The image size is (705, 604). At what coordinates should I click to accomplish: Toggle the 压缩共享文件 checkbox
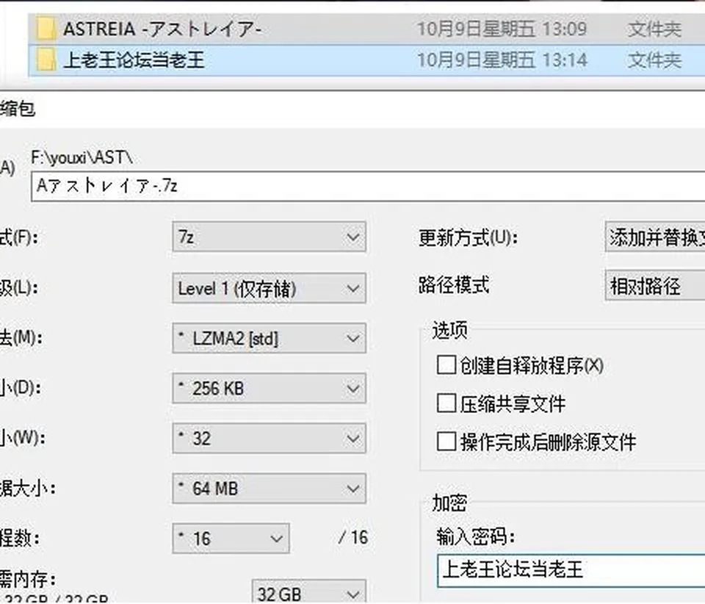click(x=446, y=403)
